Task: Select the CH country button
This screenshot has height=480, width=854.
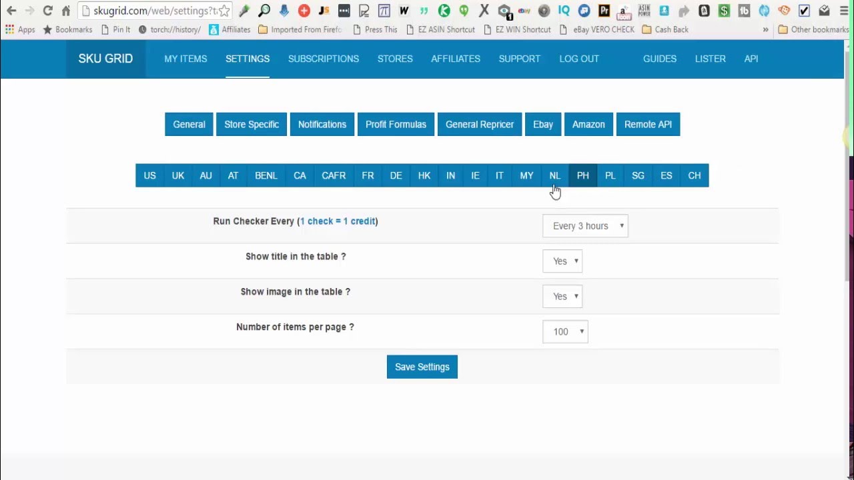Action: 695,176
